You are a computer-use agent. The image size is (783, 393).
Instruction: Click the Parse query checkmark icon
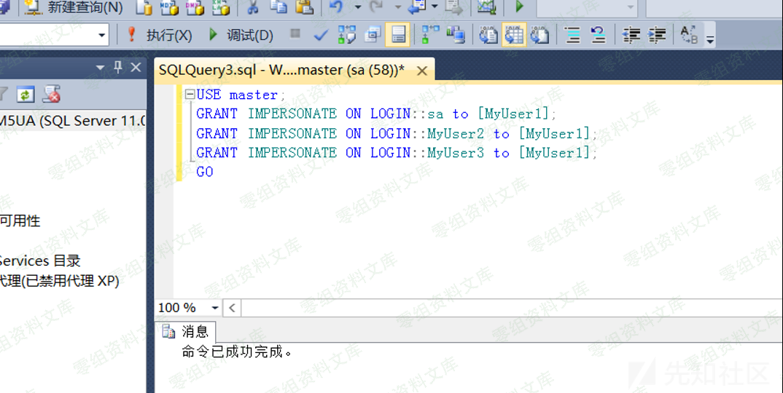320,35
